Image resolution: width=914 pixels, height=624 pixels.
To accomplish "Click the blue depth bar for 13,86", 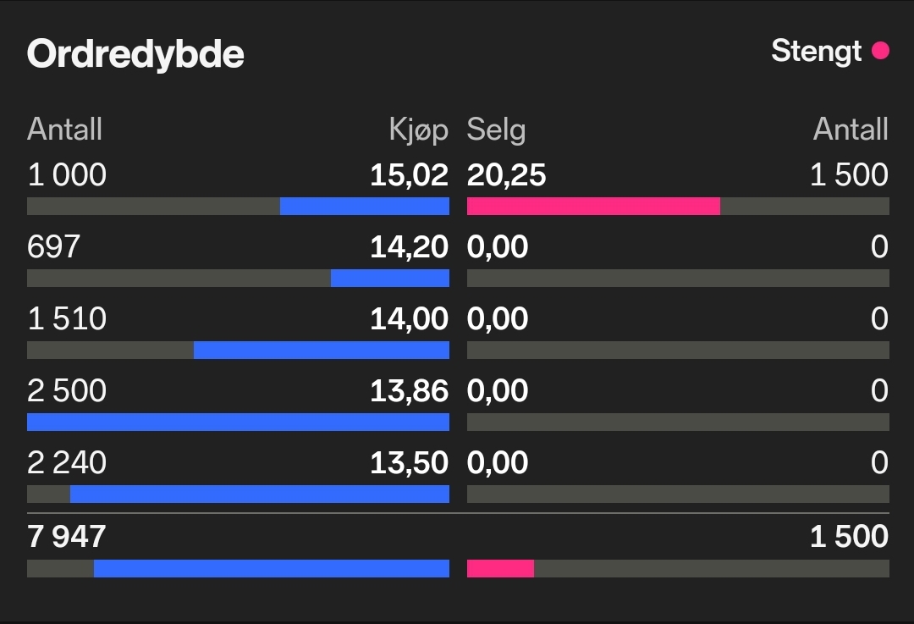I will click(x=238, y=422).
